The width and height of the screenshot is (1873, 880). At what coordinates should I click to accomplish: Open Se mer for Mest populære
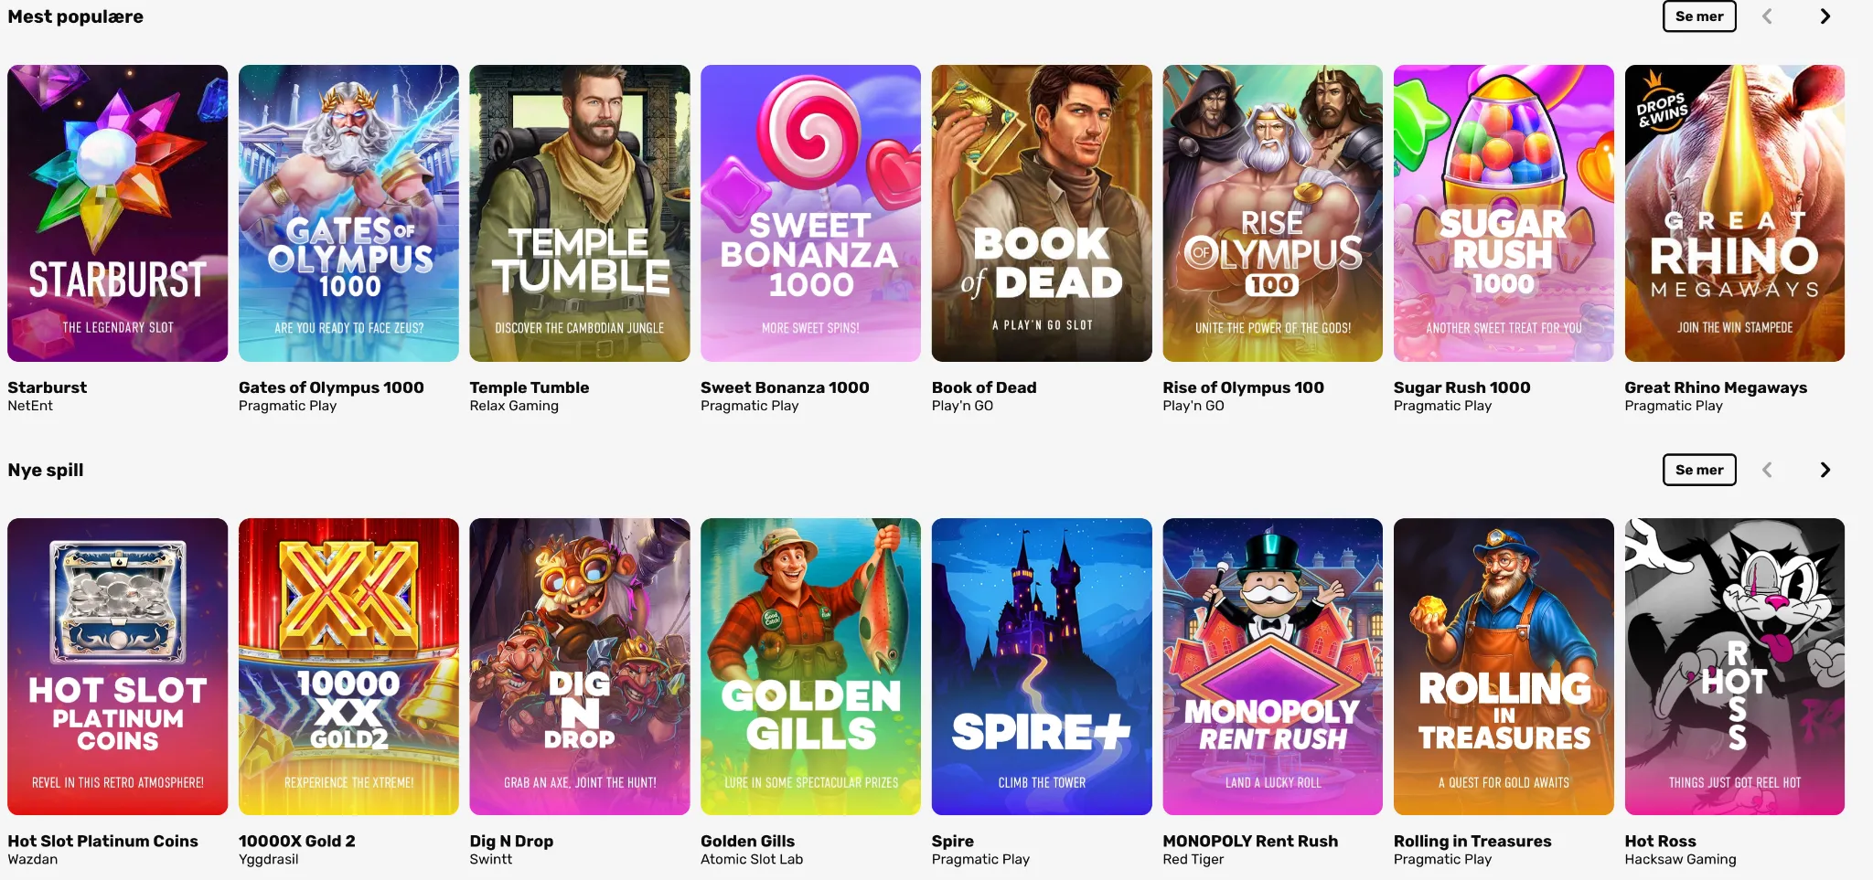tap(1699, 16)
